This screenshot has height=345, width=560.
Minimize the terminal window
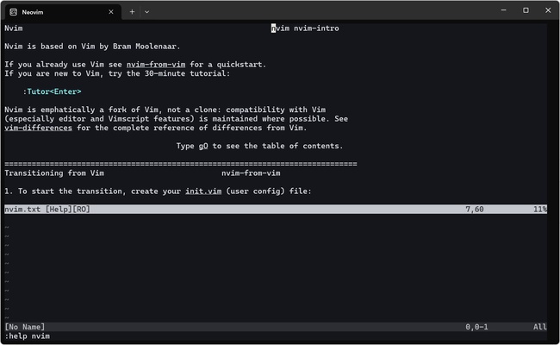pos(504,10)
